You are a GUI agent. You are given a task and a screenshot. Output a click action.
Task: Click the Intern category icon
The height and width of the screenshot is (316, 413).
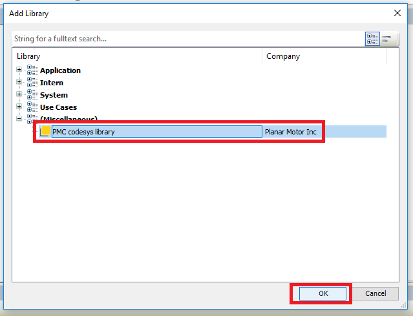click(32, 83)
